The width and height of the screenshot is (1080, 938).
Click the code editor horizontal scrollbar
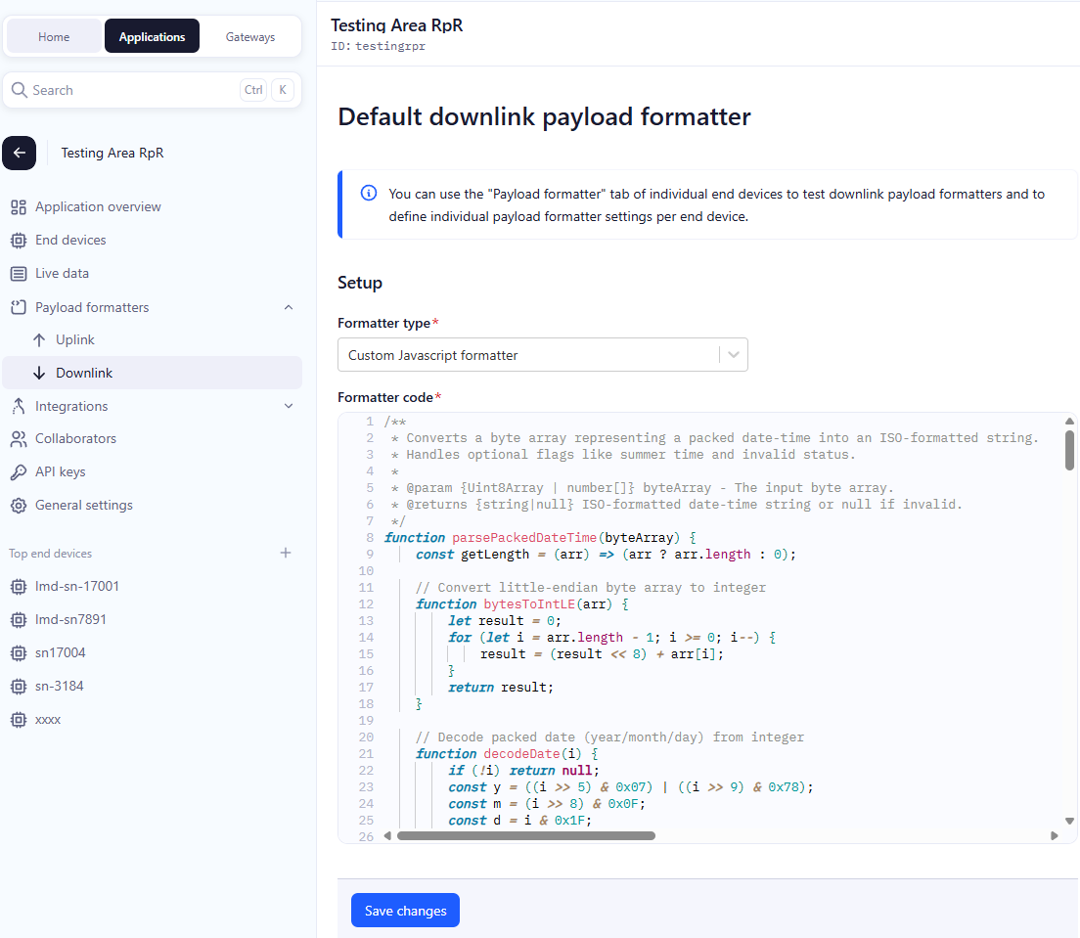coord(525,836)
